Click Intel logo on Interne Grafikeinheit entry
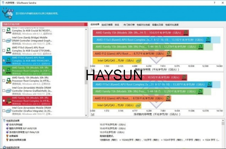This screenshot has height=149, width=226. pyautogui.click(x=8, y=91)
